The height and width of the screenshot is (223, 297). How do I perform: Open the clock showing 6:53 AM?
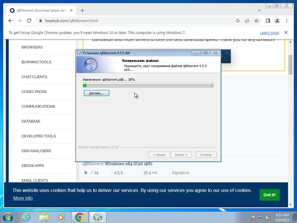(x=282, y=217)
